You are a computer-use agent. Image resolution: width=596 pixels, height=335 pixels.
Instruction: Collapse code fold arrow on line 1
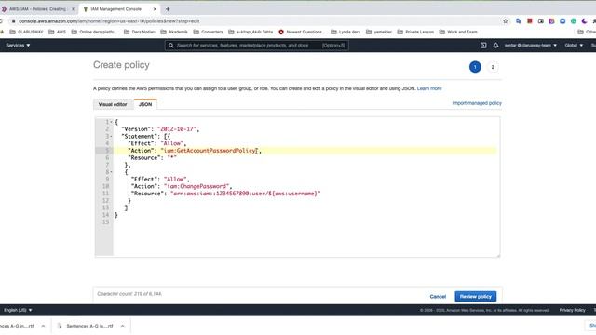pyautogui.click(x=112, y=122)
